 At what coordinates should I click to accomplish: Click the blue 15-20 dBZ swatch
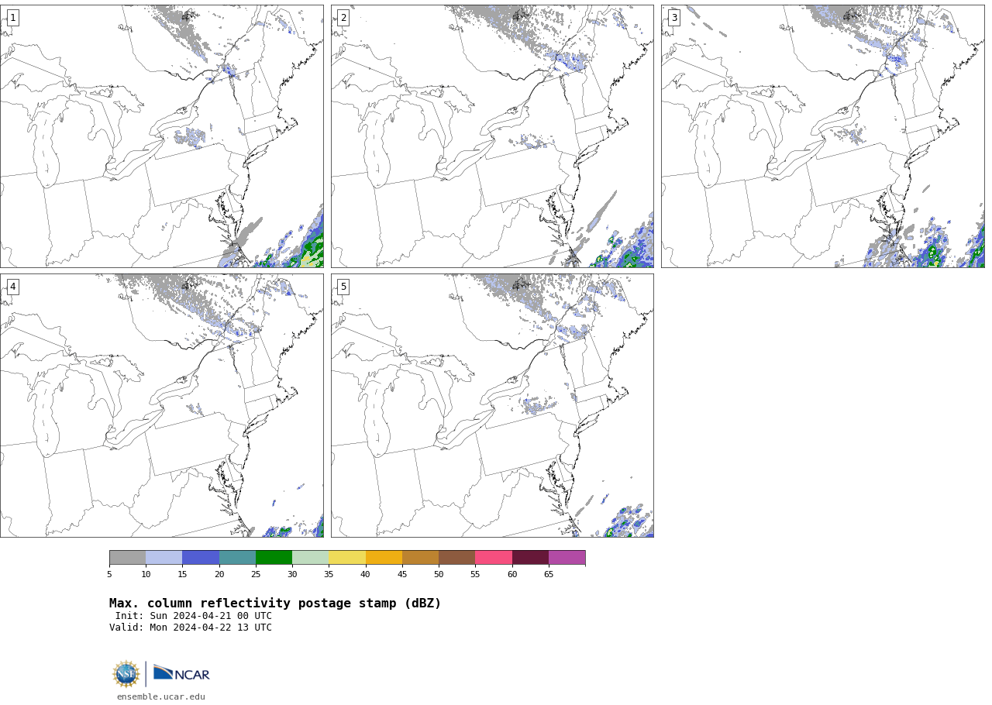click(x=201, y=558)
